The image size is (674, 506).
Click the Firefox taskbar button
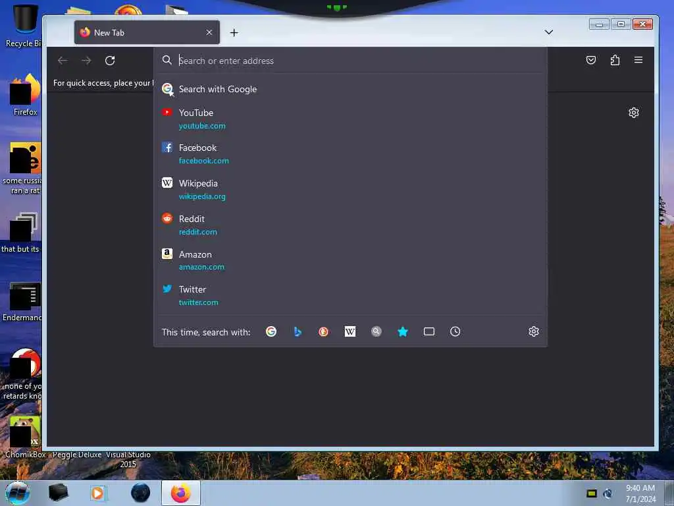(x=181, y=493)
